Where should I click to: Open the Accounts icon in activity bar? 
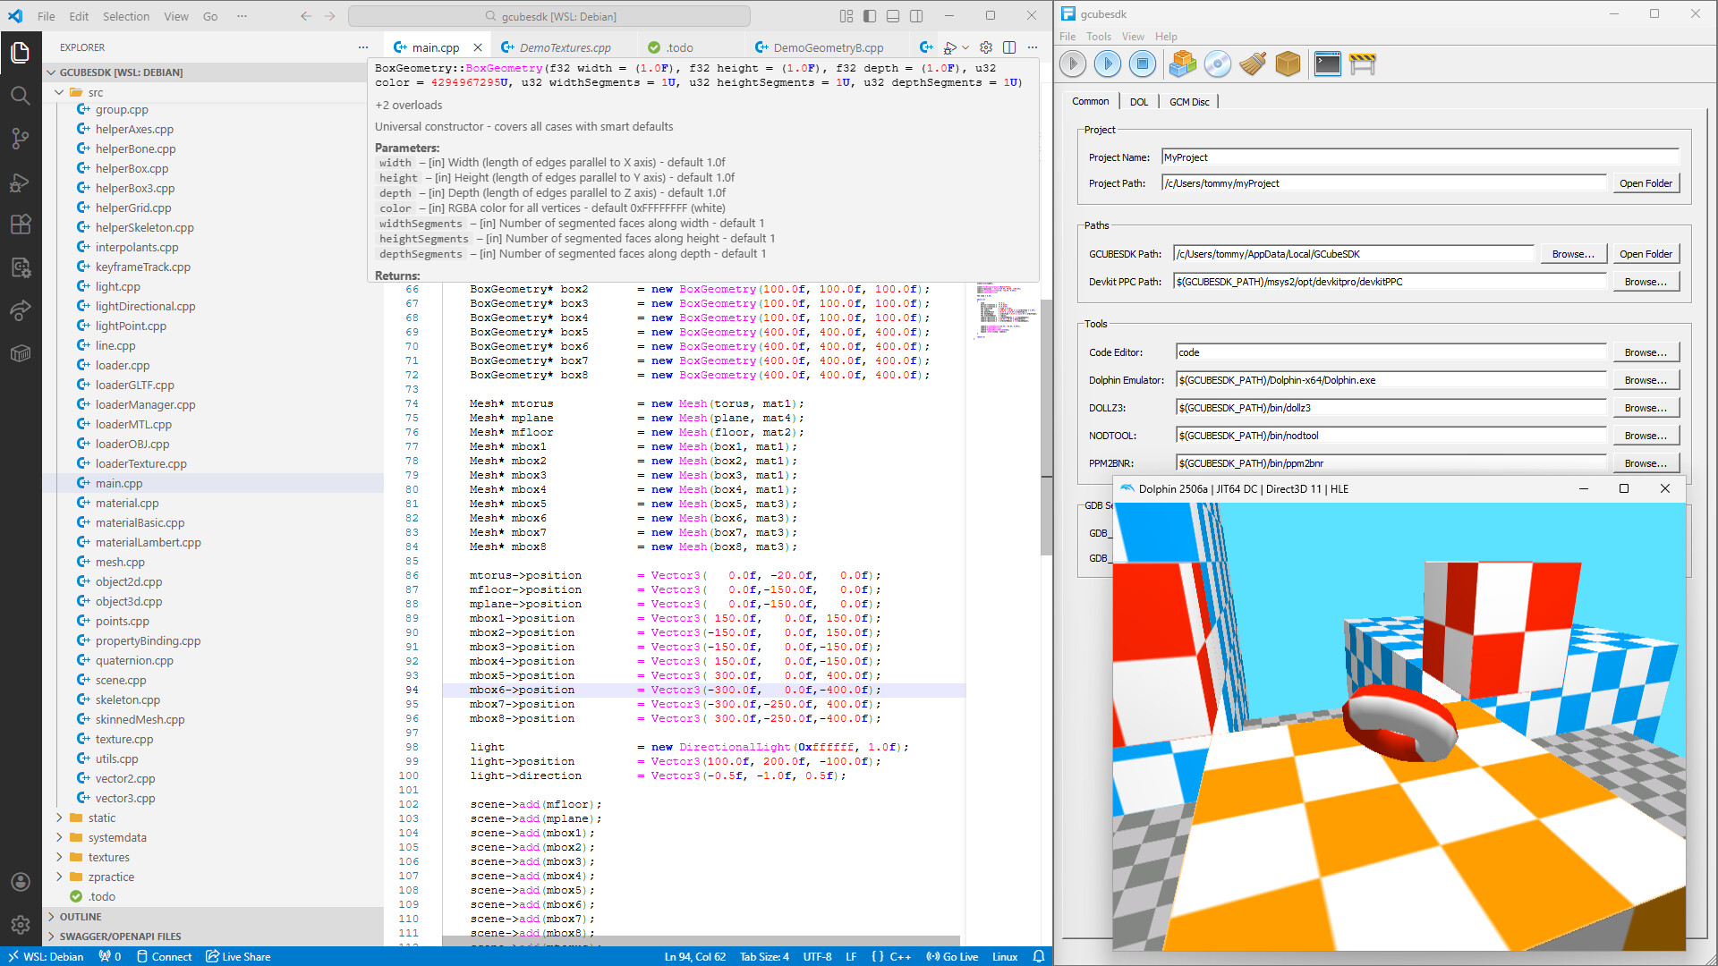(21, 882)
